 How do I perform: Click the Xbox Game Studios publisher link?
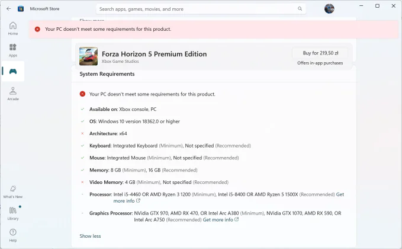point(120,61)
